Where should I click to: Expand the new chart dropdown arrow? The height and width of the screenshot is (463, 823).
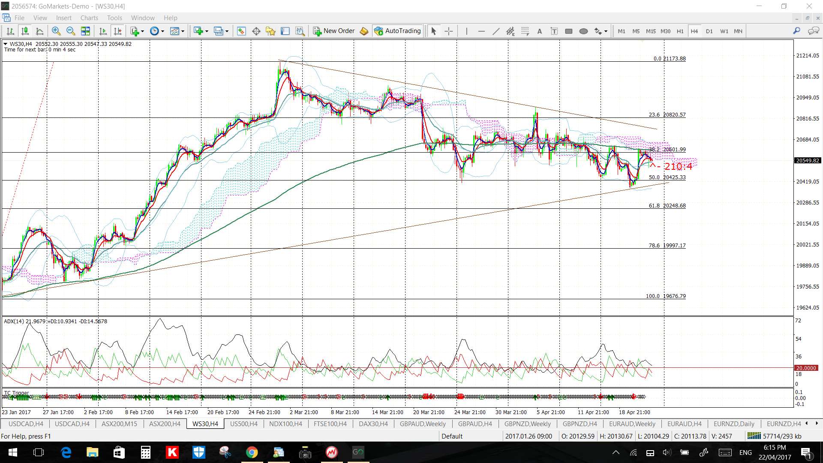(207, 31)
